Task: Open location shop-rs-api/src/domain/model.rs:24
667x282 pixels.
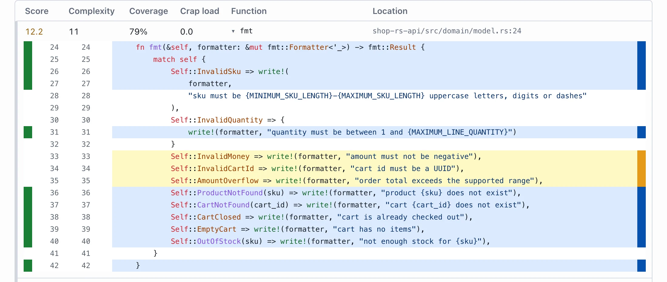Action: pos(447,31)
